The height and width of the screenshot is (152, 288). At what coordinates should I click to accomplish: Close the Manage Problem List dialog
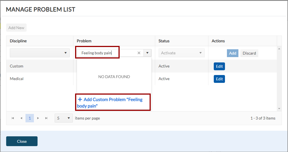coord(22,141)
